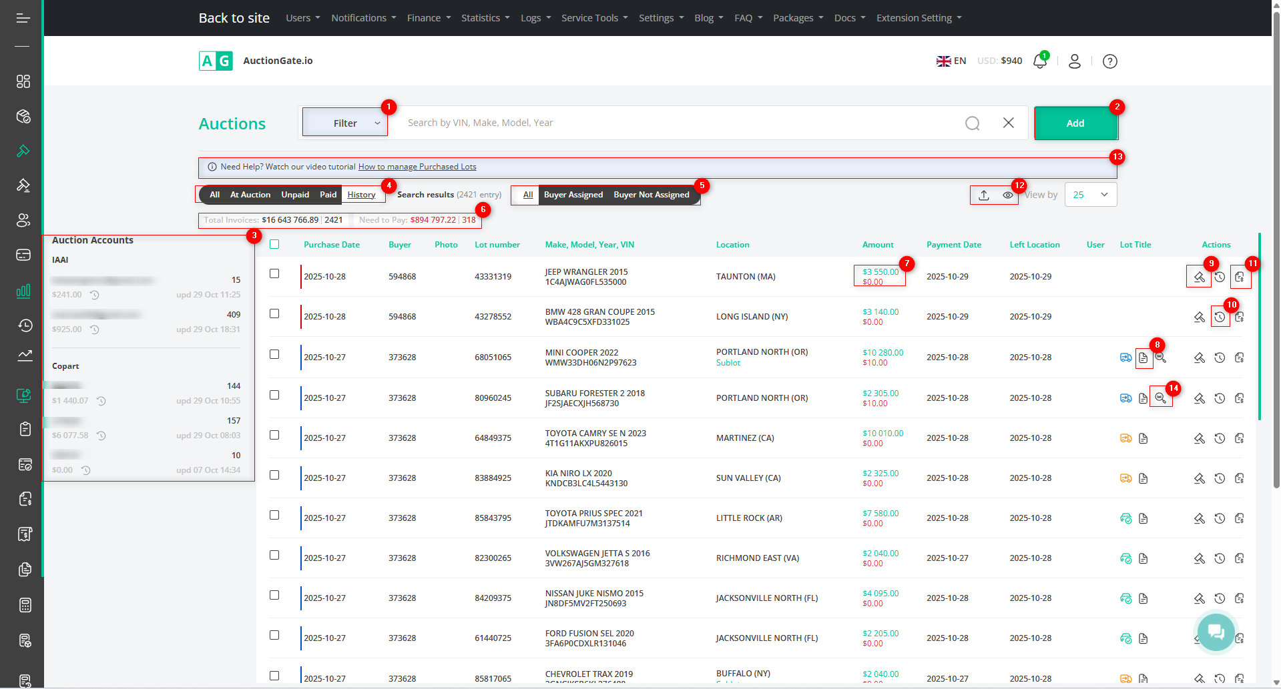This screenshot has height=689, width=1281.
Task: Open live chat bubble widget
Action: 1216,631
